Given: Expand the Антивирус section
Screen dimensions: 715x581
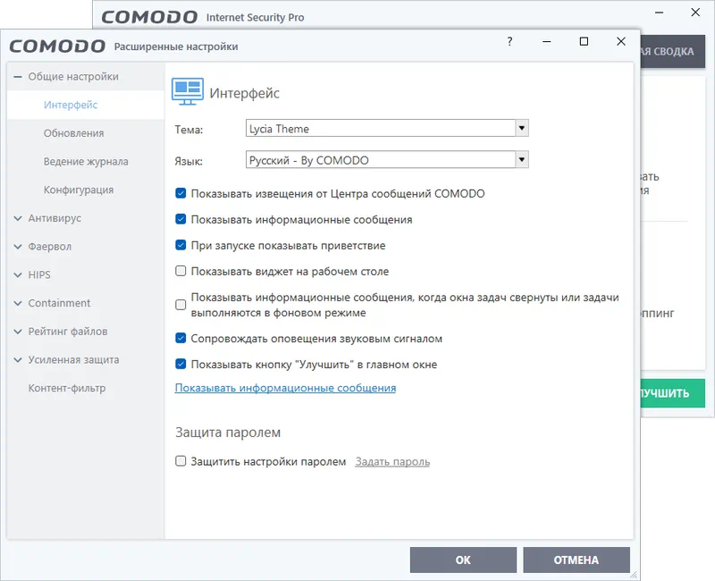Looking at the screenshot, I should [x=18, y=218].
